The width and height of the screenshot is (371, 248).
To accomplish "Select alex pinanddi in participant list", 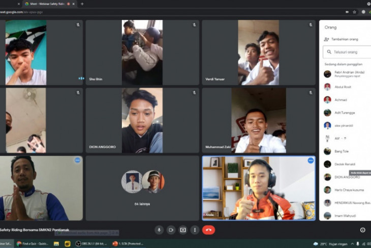I will point(345,125).
